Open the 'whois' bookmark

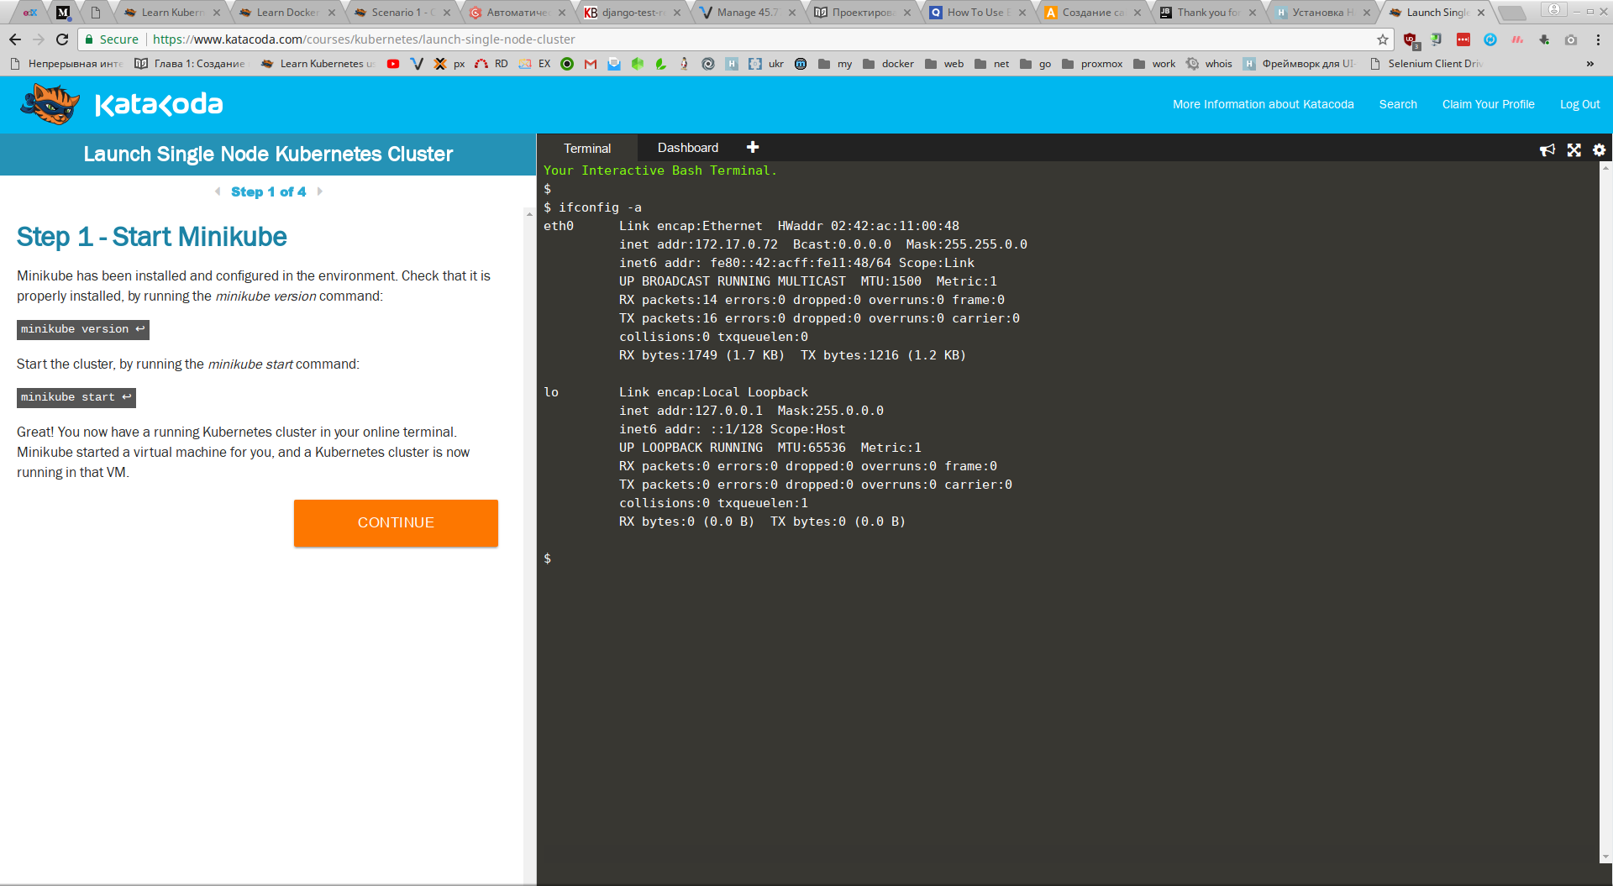pos(1210,64)
